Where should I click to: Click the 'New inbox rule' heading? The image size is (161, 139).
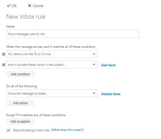pos(26,17)
